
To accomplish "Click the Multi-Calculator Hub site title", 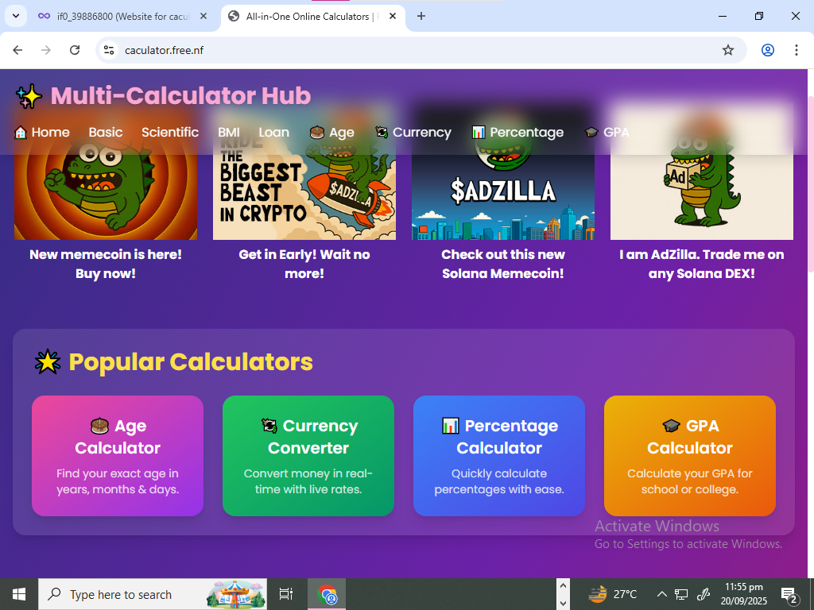I will [180, 96].
